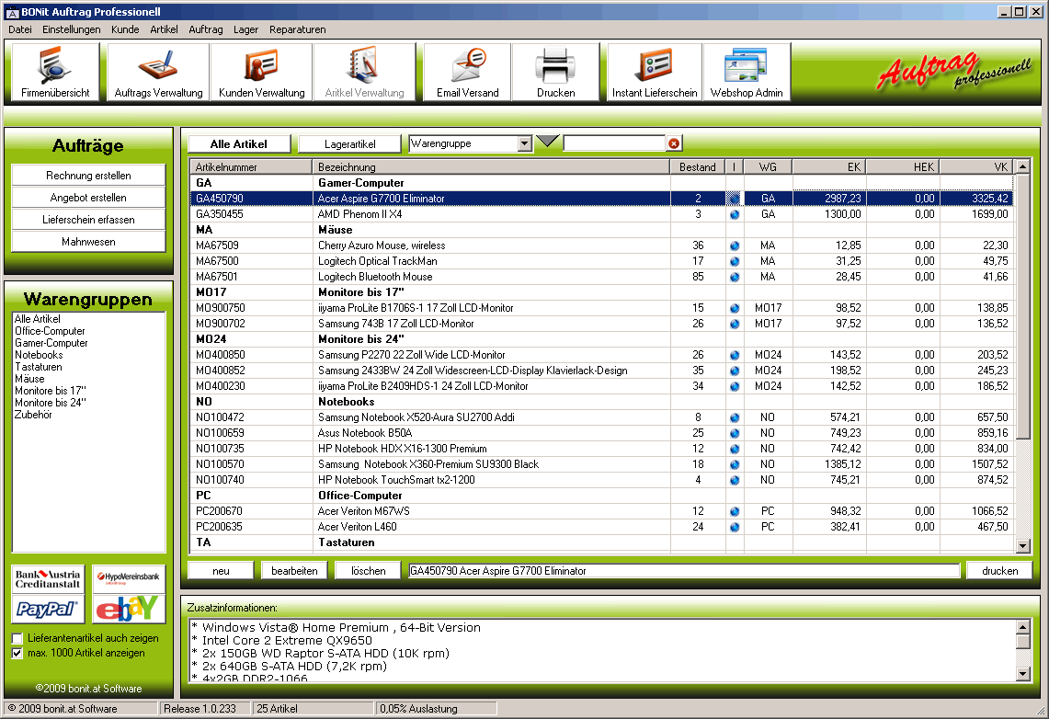Screen dimensions: 1049x719
Task: Click info globe for Logitech Optical TrackMan
Action: point(735,261)
